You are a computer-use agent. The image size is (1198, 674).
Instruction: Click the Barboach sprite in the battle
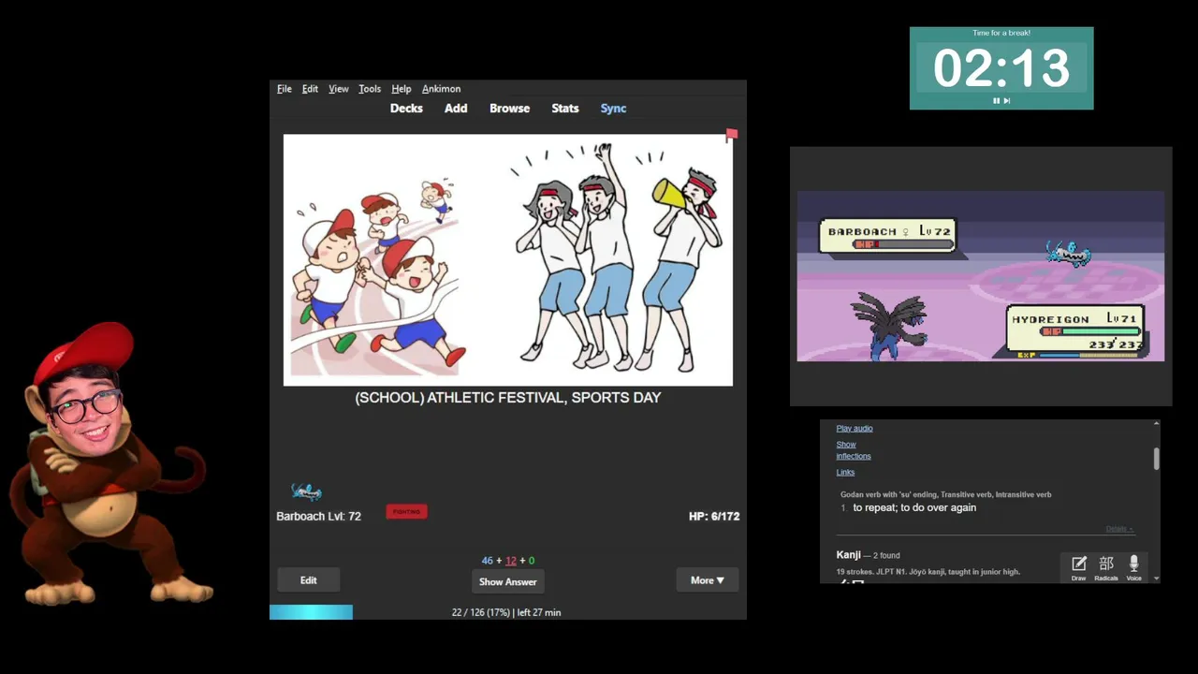coord(1068,253)
